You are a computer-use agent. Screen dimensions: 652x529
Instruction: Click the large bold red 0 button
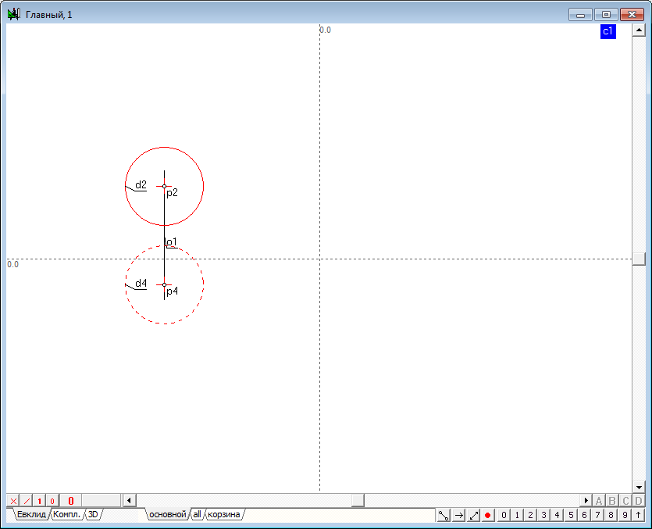point(71,501)
